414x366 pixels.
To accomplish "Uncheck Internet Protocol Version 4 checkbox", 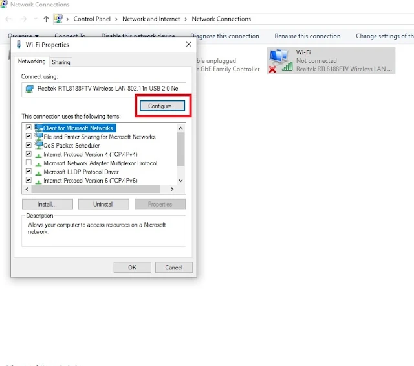I will (x=28, y=154).
